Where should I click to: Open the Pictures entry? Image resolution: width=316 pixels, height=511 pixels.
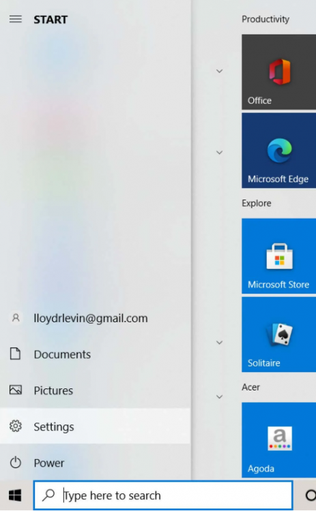(x=95, y=390)
